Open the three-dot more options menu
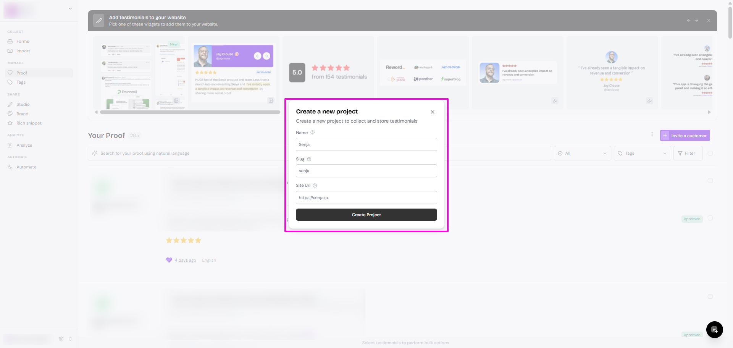This screenshot has height=348, width=733. 652,134
